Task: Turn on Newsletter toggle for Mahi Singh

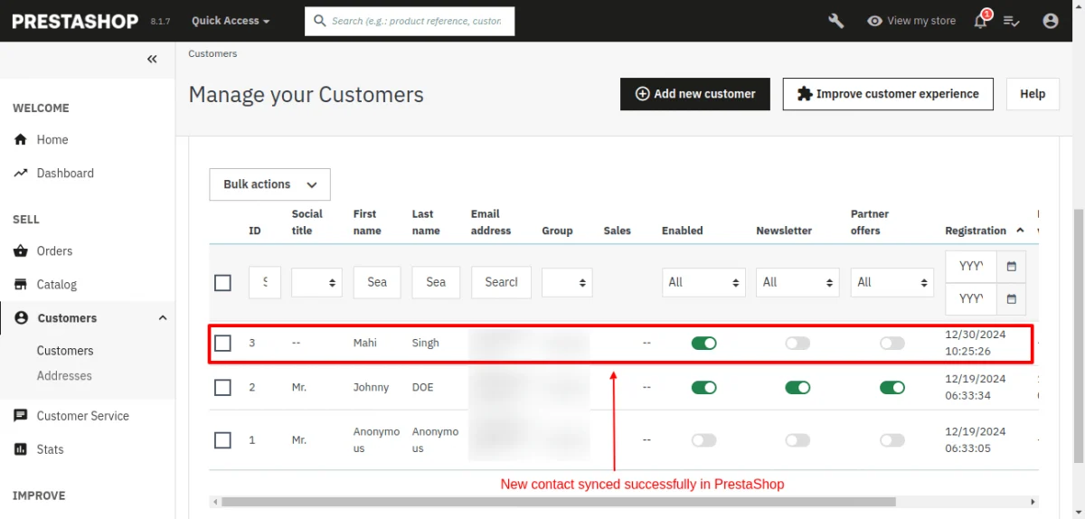Action: click(x=797, y=343)
